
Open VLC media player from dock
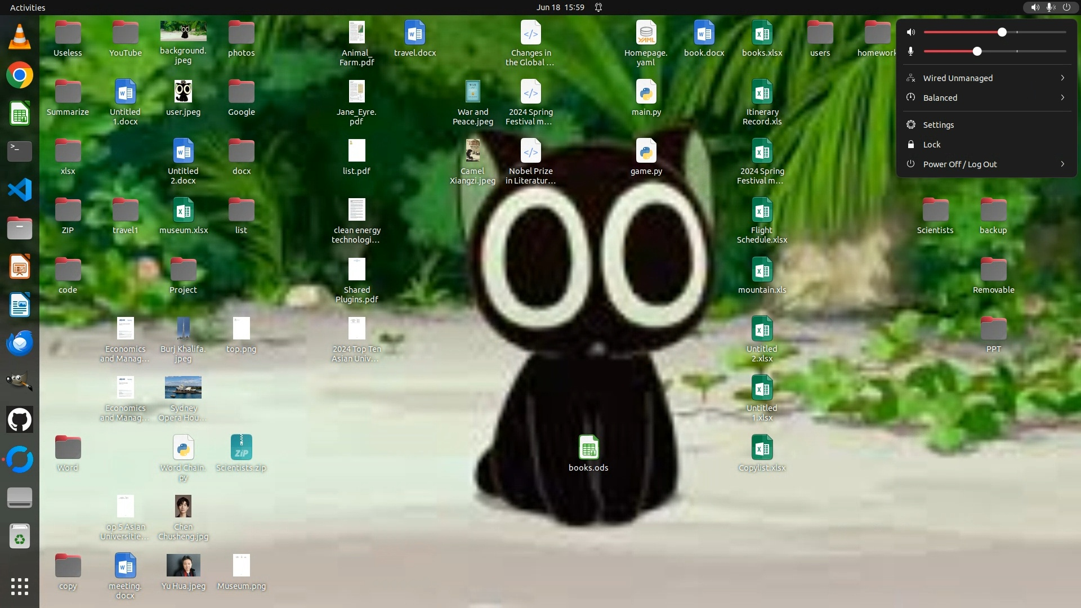click(x=19, y=37)
